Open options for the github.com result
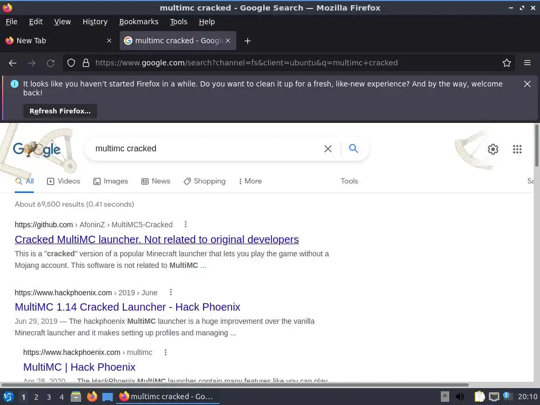Image resolution: width=540 pixels, height=405 pixels. pyautogui.click(x=186, y=224)
